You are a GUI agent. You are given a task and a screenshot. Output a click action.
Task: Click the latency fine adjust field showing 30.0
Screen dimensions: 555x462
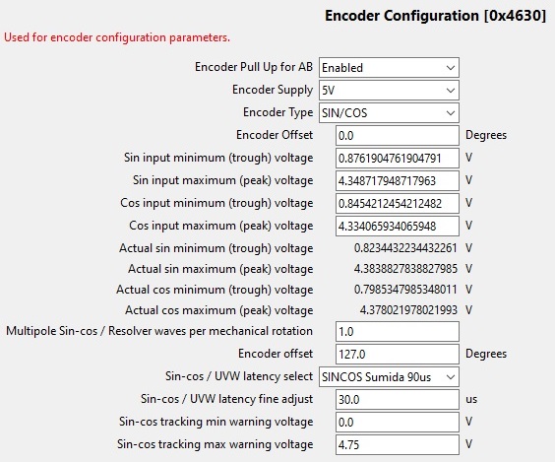pyautogui.click(x=398, y=399)
